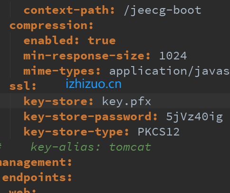This screenshot has width=230, height=193.
Task: Select the /jeecg-boot path value
Action: click(163, 10)
